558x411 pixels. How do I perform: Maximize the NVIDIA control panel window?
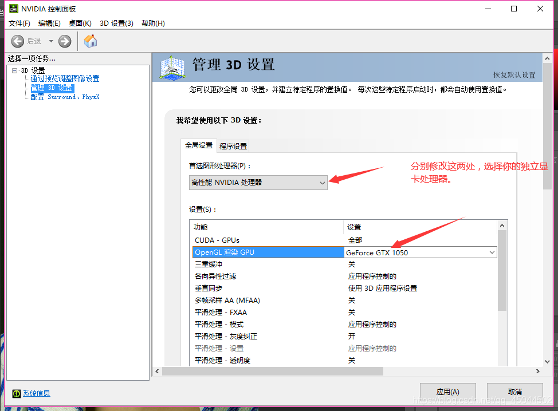[x=514, y=9]
